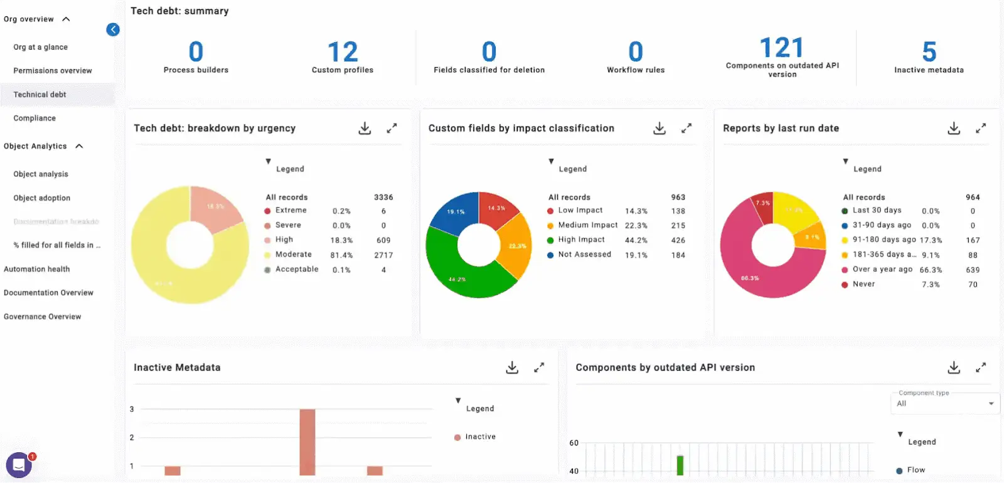
Task: Collapse the sidebar with the blue arrow button
Action: click(x=113, y=29)
